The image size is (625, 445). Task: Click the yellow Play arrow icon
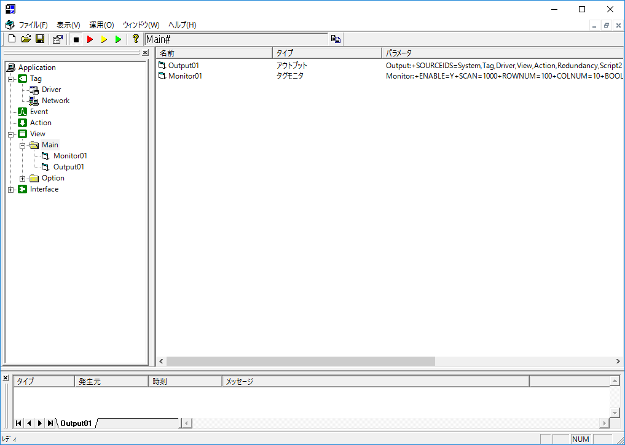pyautogui.click(x=104, y=39)
